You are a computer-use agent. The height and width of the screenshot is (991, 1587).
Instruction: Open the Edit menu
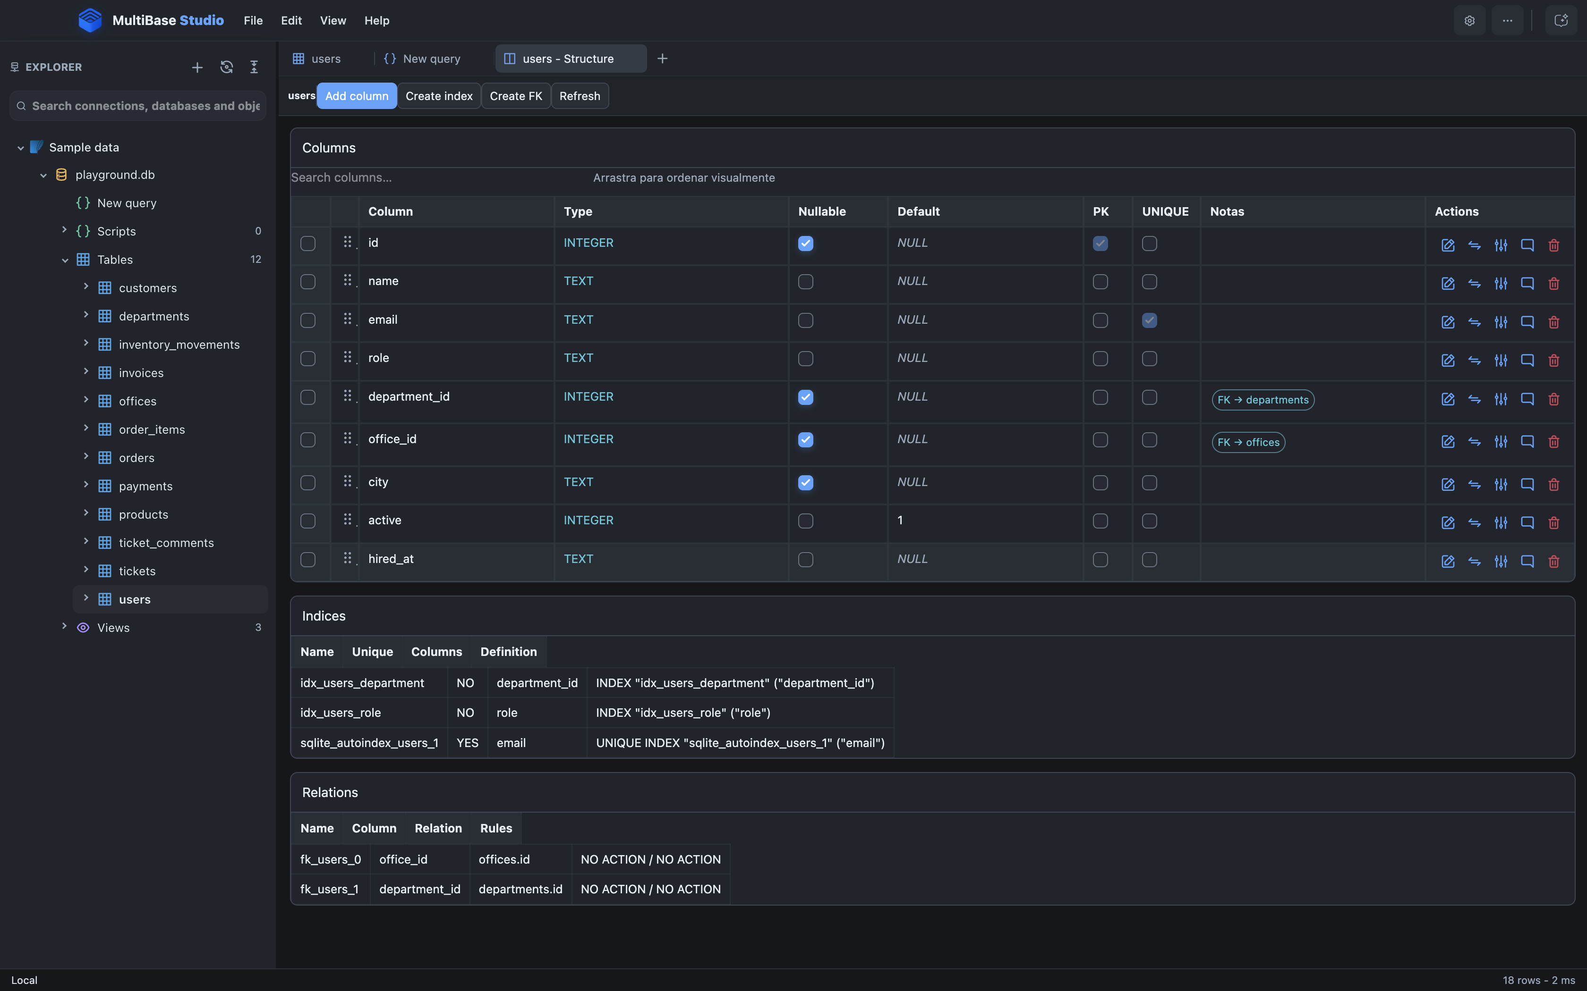point(291,20)
